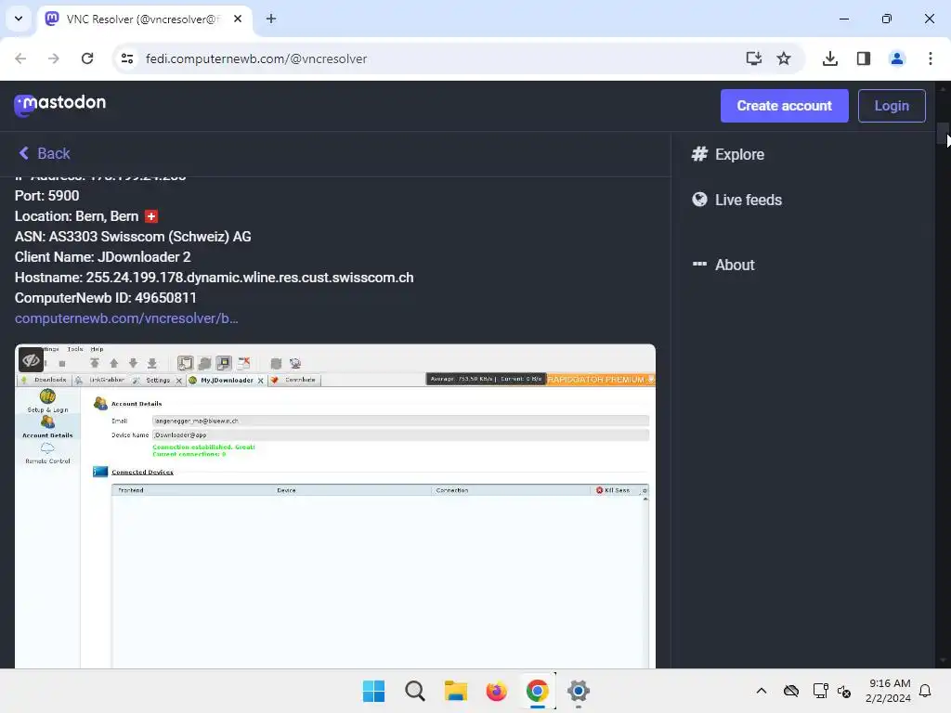Click the Mastodon logo
Screen dimensions: 951x713
click(60, 104)
